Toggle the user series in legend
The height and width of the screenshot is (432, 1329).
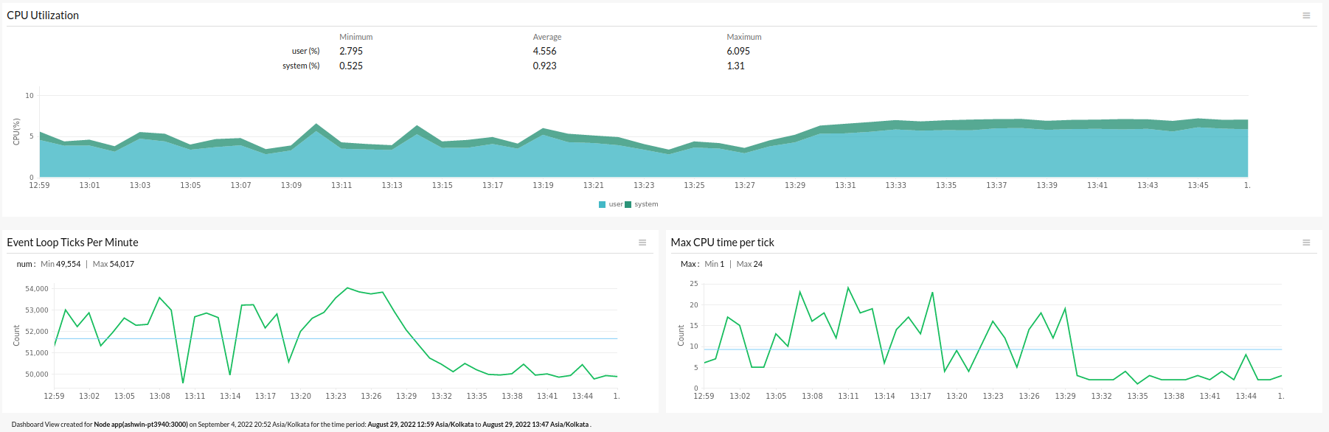click(x=616, y=204)
